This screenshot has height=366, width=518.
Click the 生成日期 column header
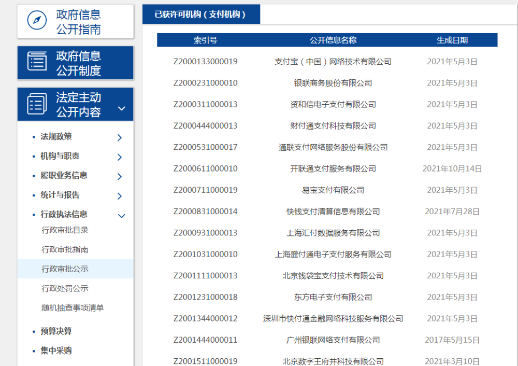452,40
